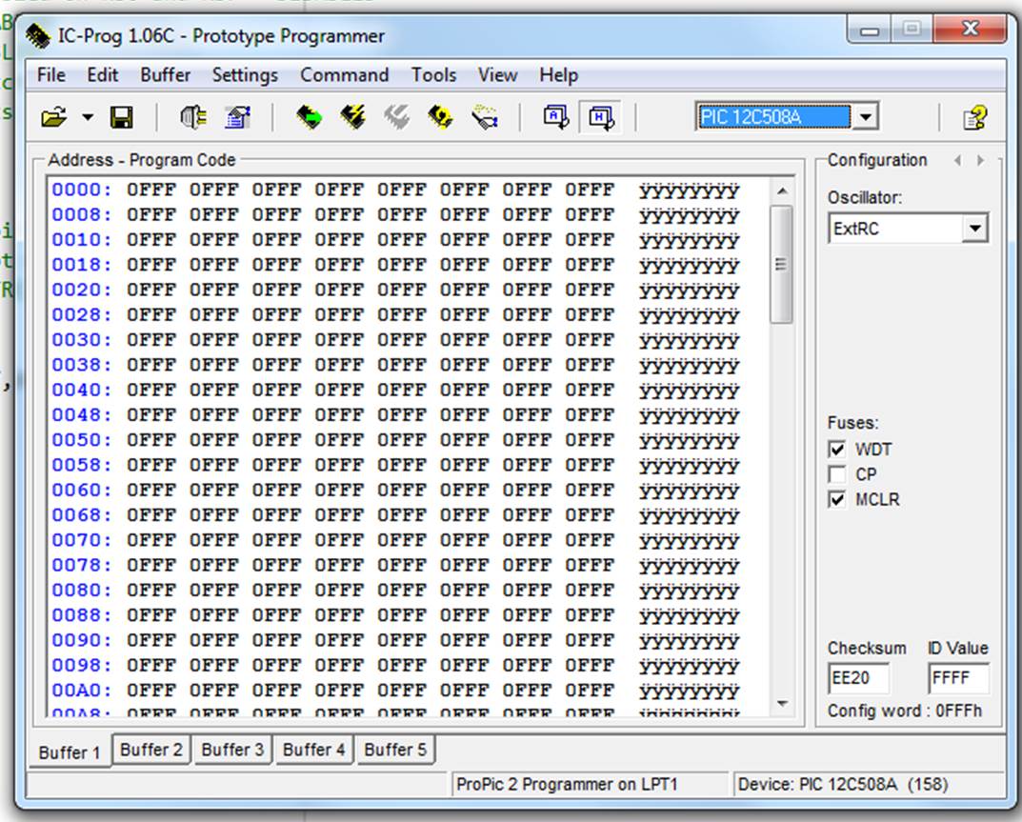Close the IC-Prog window
This screenshot has height=822, width=1022.
coord(971,29)
